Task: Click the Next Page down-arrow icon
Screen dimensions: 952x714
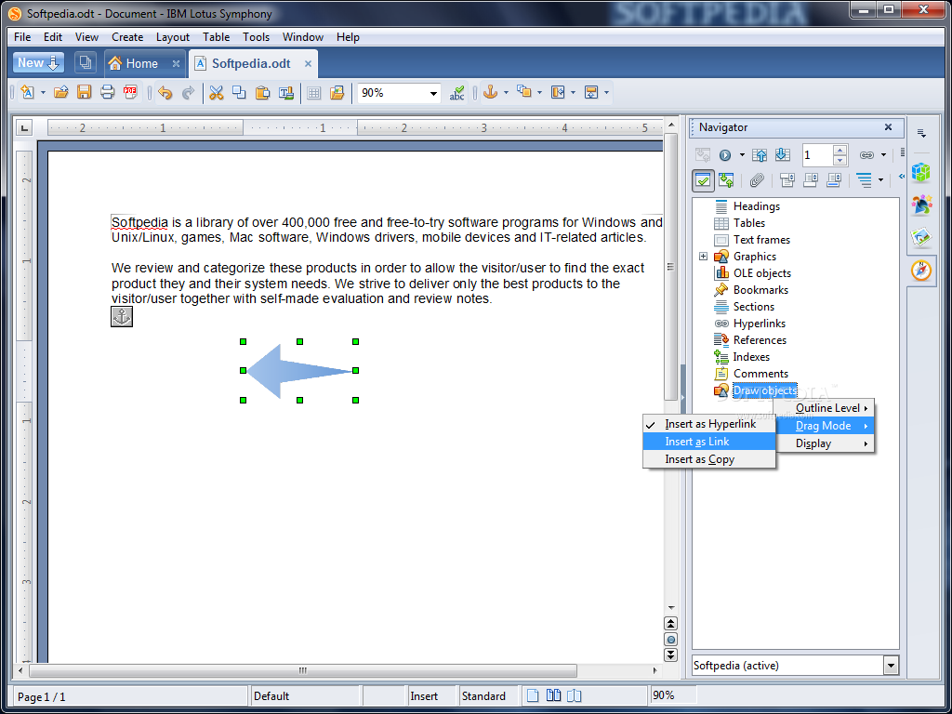Action: tap(783, 155)
